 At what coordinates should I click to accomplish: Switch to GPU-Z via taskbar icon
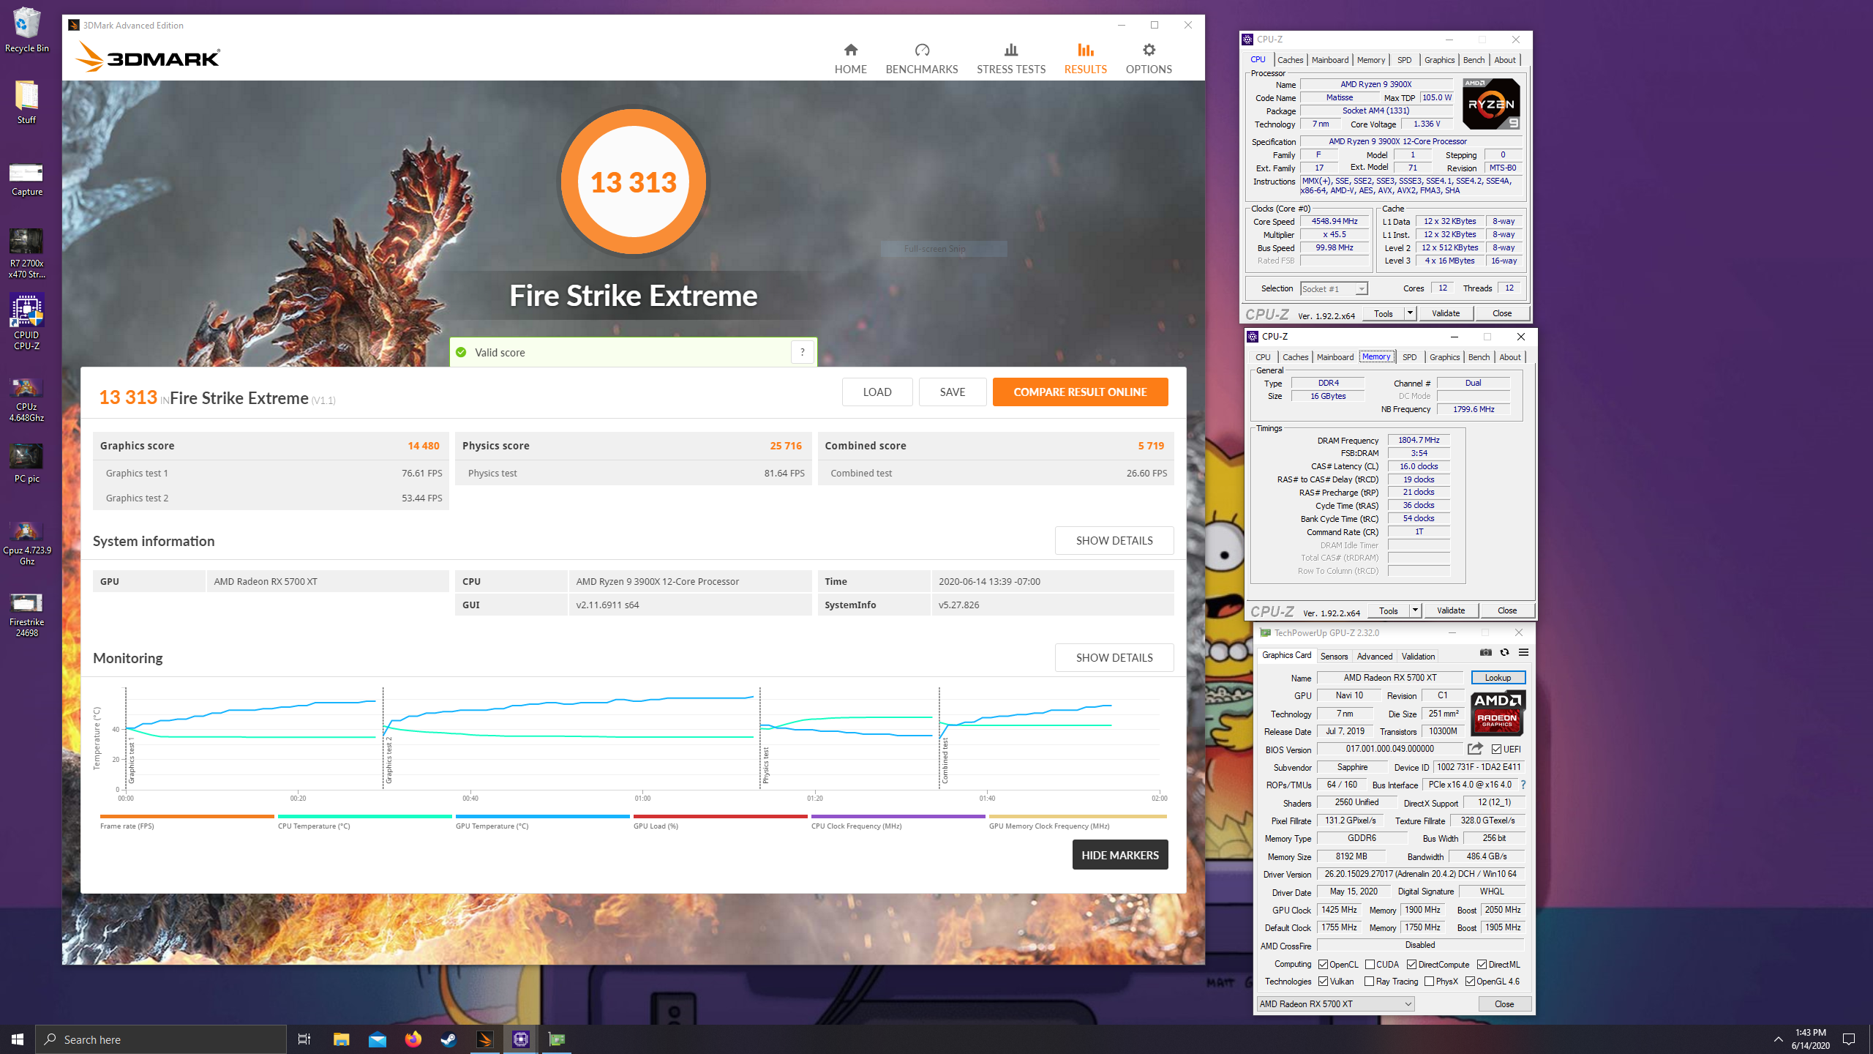tap(557, 1039)
